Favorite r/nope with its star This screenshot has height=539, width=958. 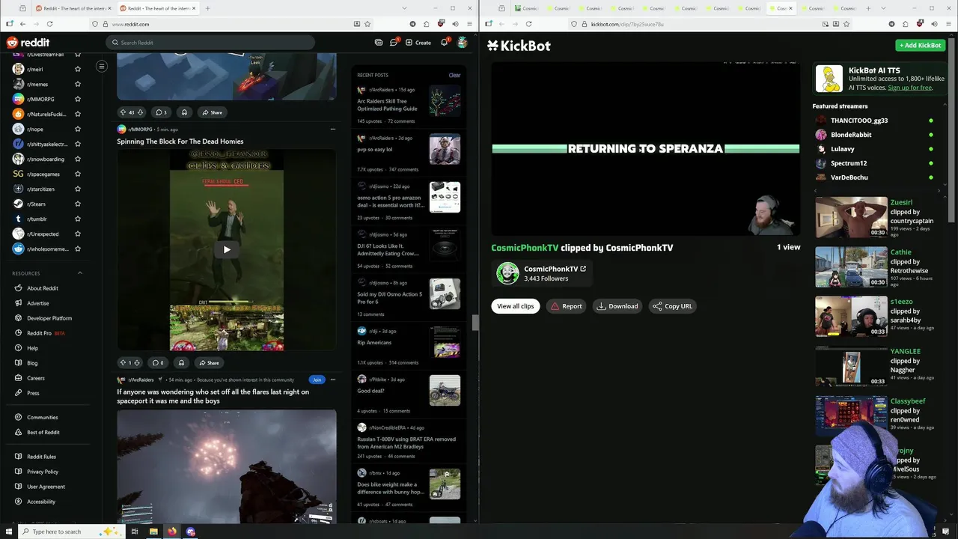78,129
